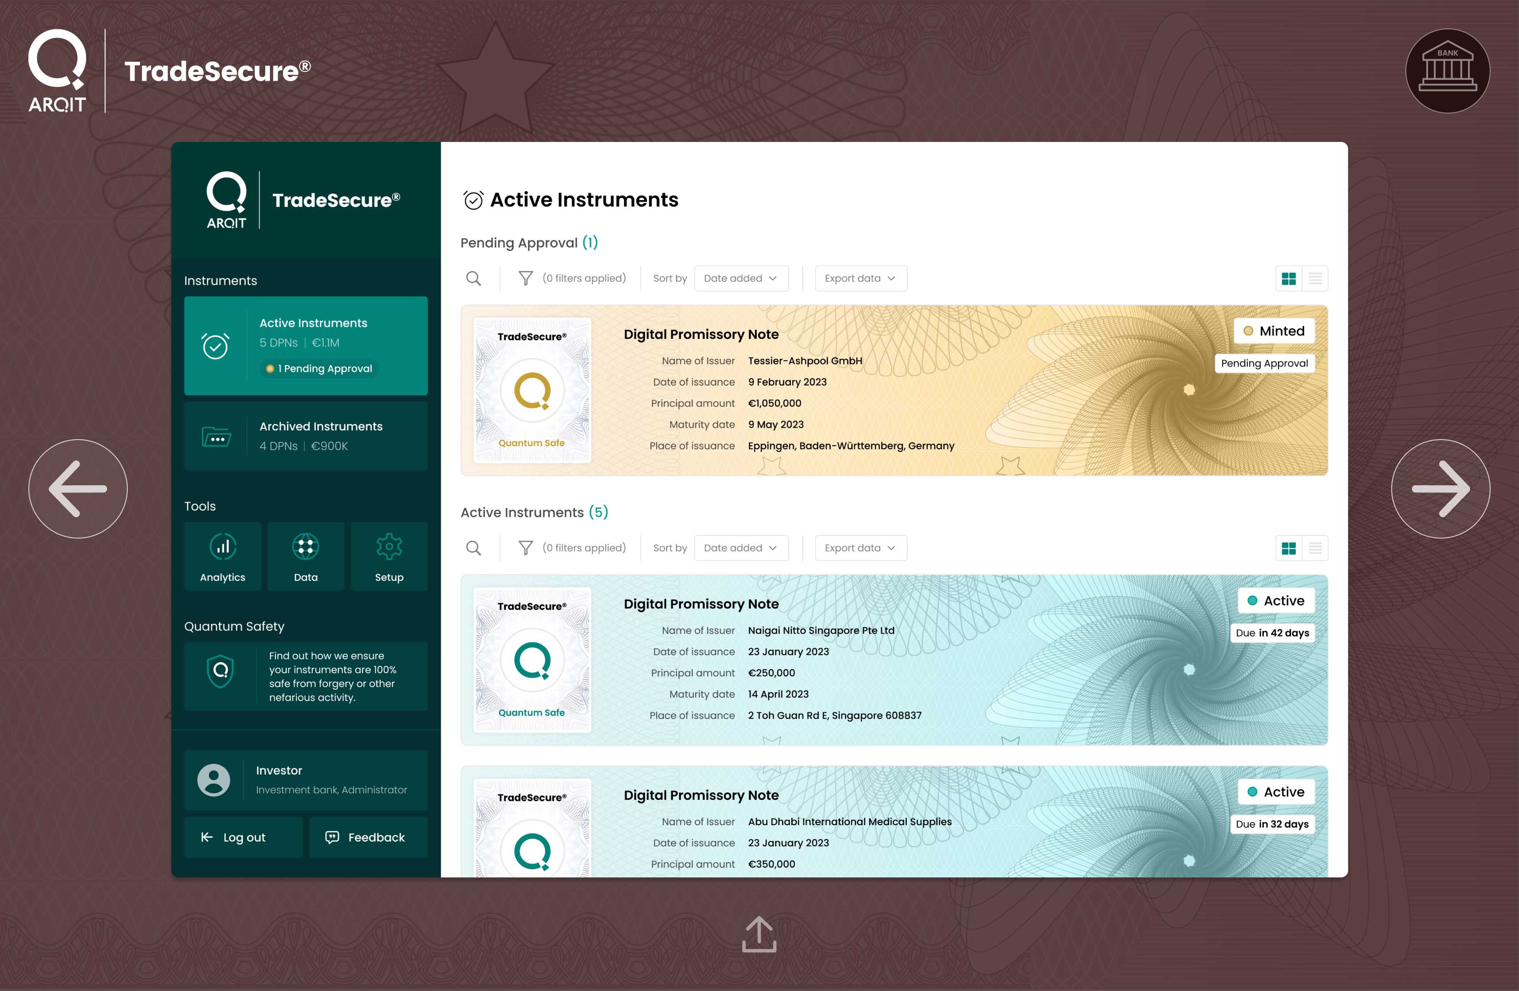This screenshot has height=991, width=1519.
Task: Open the Export data dropdown under Active Instruments (5)
Action: pos(860,548)
